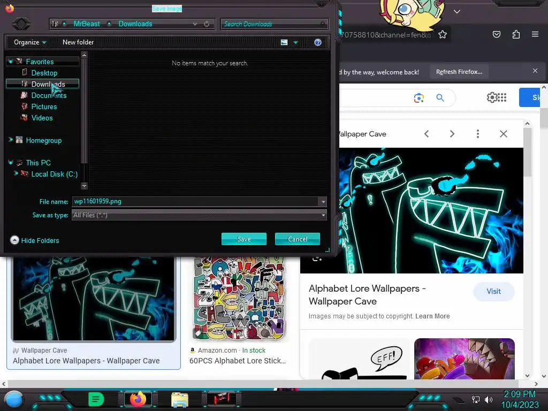Image resolution: width=548 pixels, height=411 pixels.
Task: Refresh the folder with the refresh icon
Action: tap(207, 24)
